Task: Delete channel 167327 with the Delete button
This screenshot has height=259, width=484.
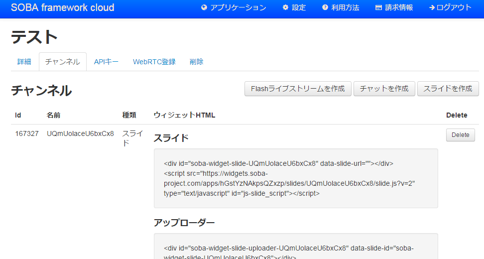Action: click(460, 135)
